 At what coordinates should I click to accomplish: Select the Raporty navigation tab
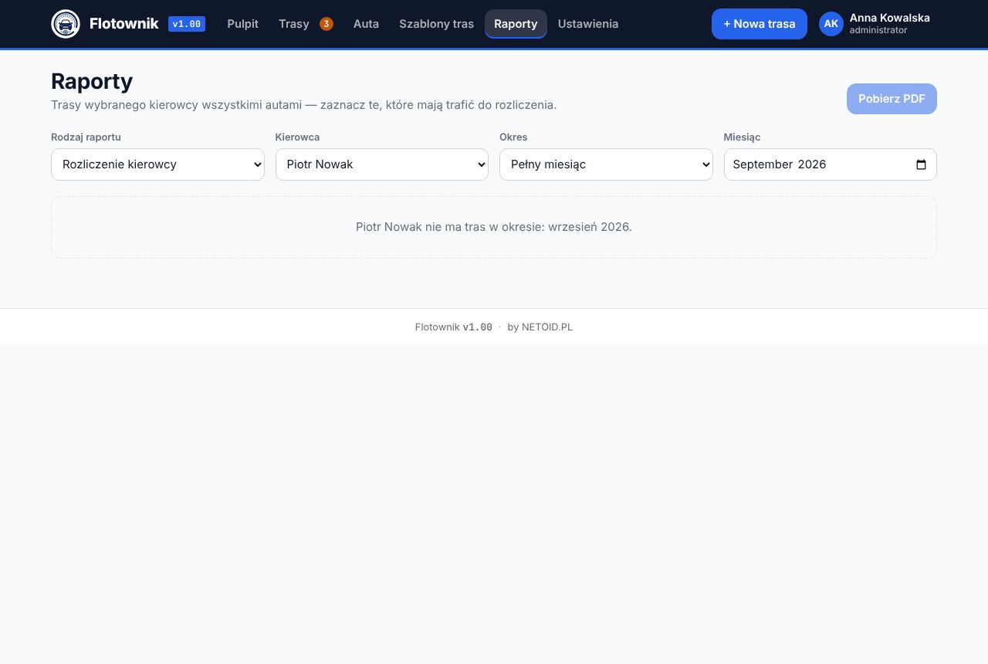[x=516, y=24]
